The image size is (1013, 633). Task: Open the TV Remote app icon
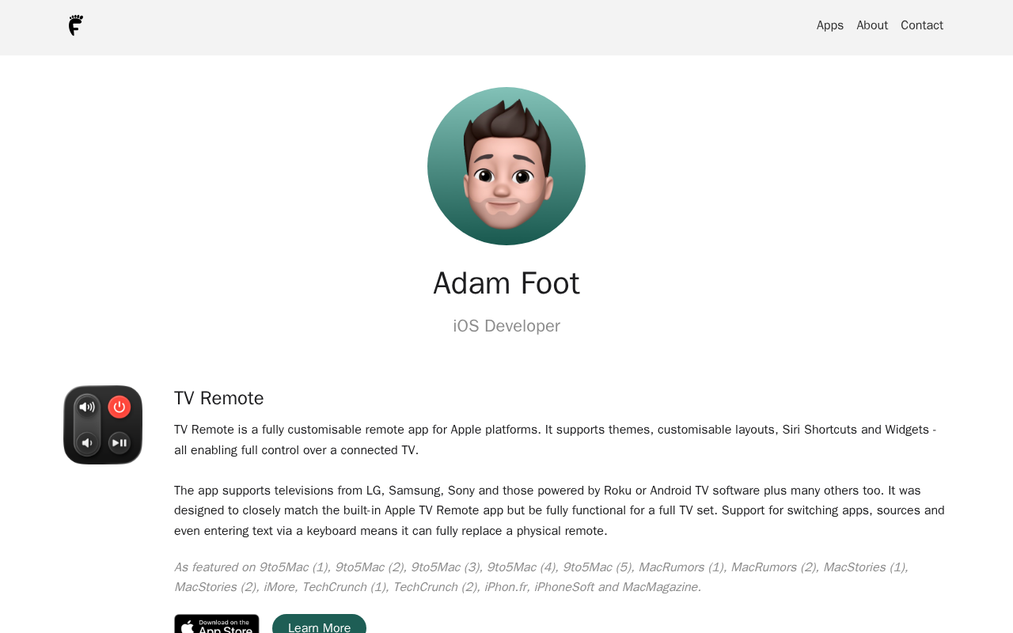(x=103, y=425)
